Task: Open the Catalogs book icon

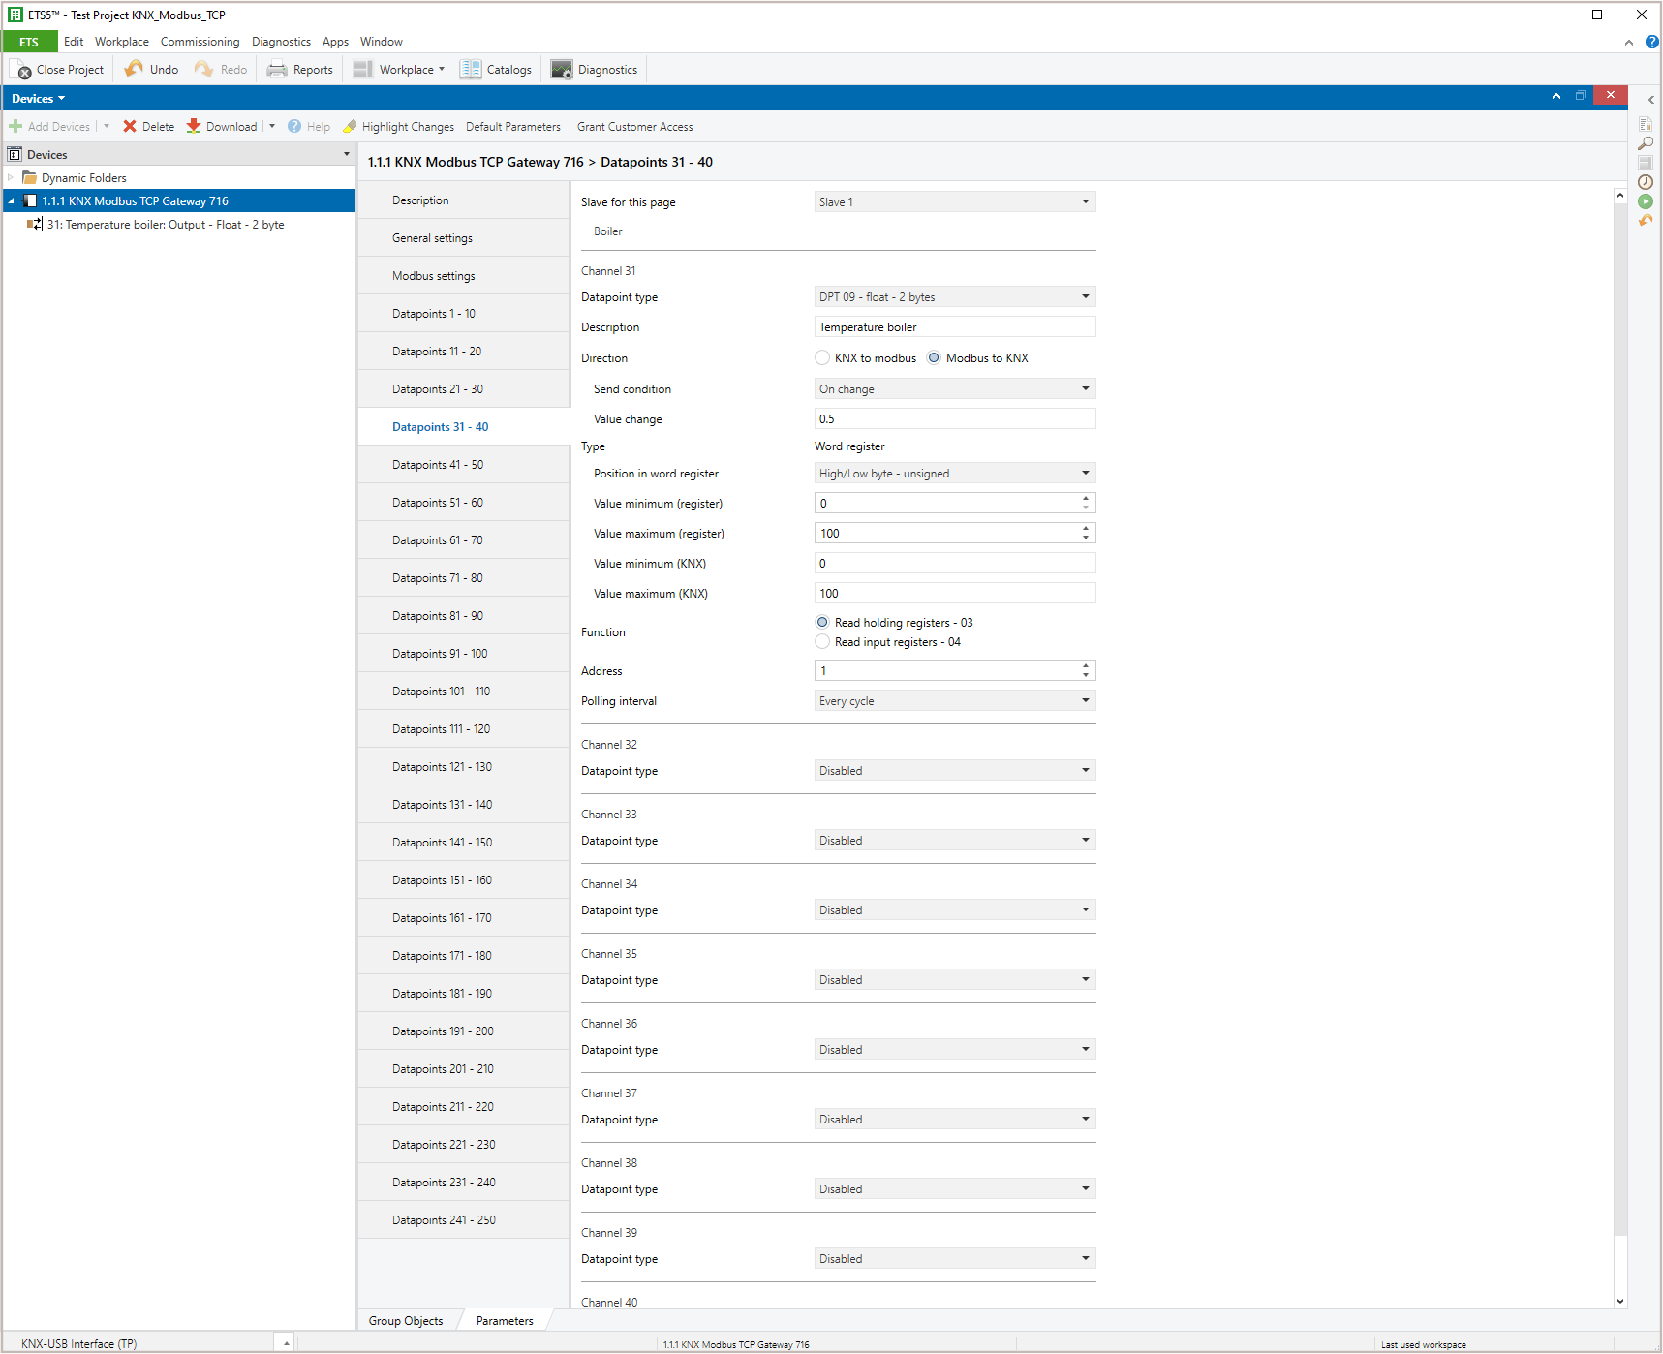Action: tap(471, 69)
